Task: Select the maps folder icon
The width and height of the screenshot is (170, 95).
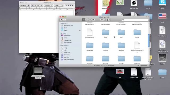Action: click(x=137, y=32)
